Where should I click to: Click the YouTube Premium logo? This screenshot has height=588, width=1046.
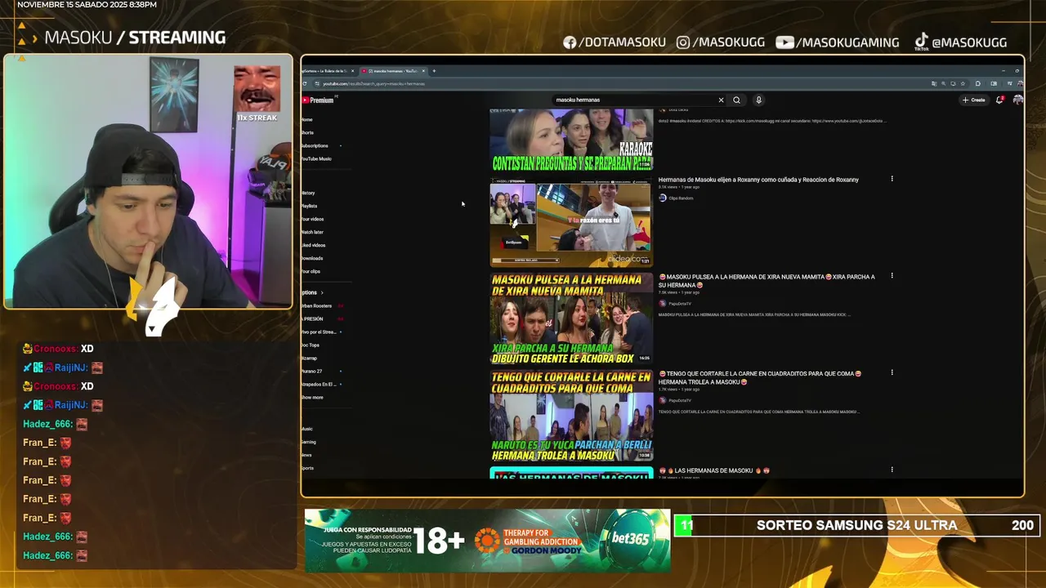point(318,100)
